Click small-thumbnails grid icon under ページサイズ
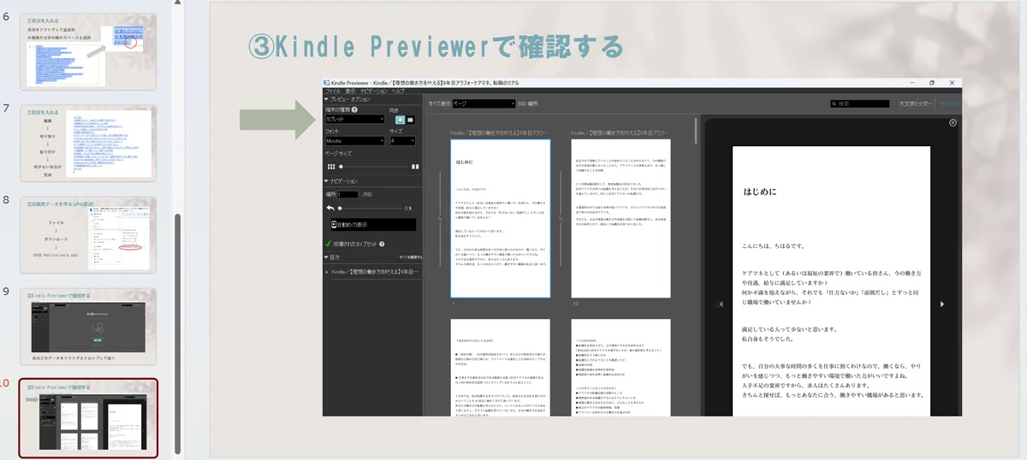Viewport: 1027px width, 460px height. click(330, 166)
